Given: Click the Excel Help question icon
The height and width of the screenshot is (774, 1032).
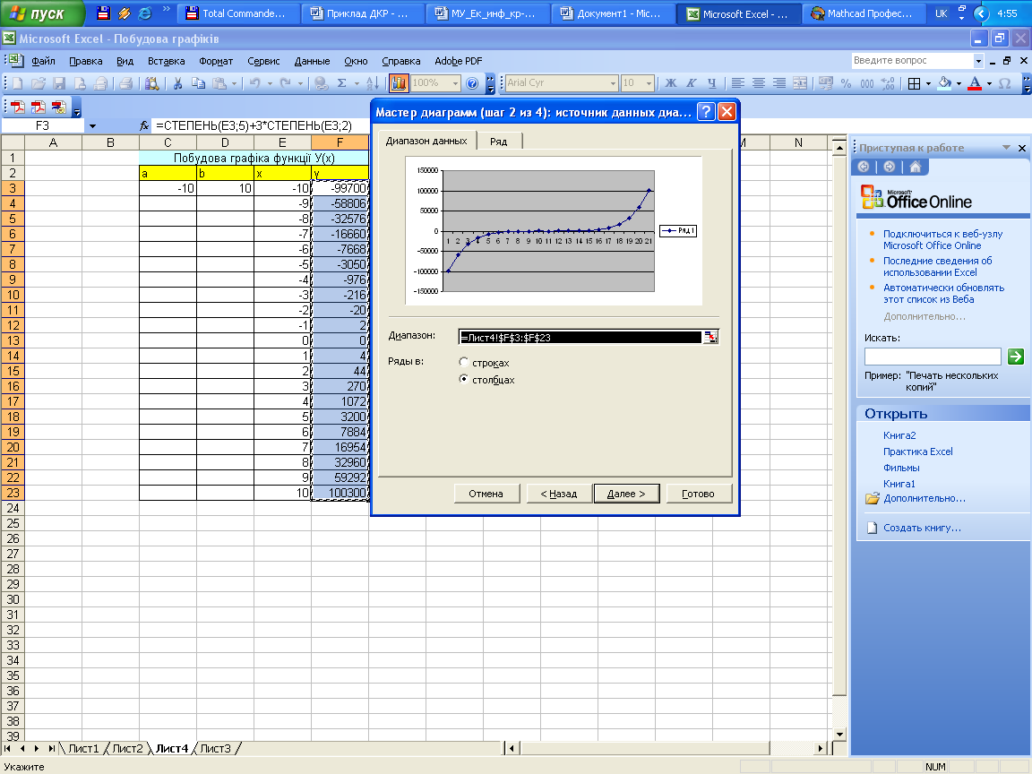Looking at the screenshot, I should coord(472,83).
